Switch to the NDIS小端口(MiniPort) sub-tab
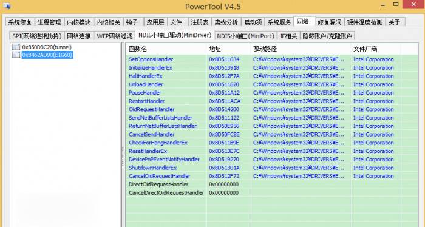The image size is (425, 227). coord(245,36)
